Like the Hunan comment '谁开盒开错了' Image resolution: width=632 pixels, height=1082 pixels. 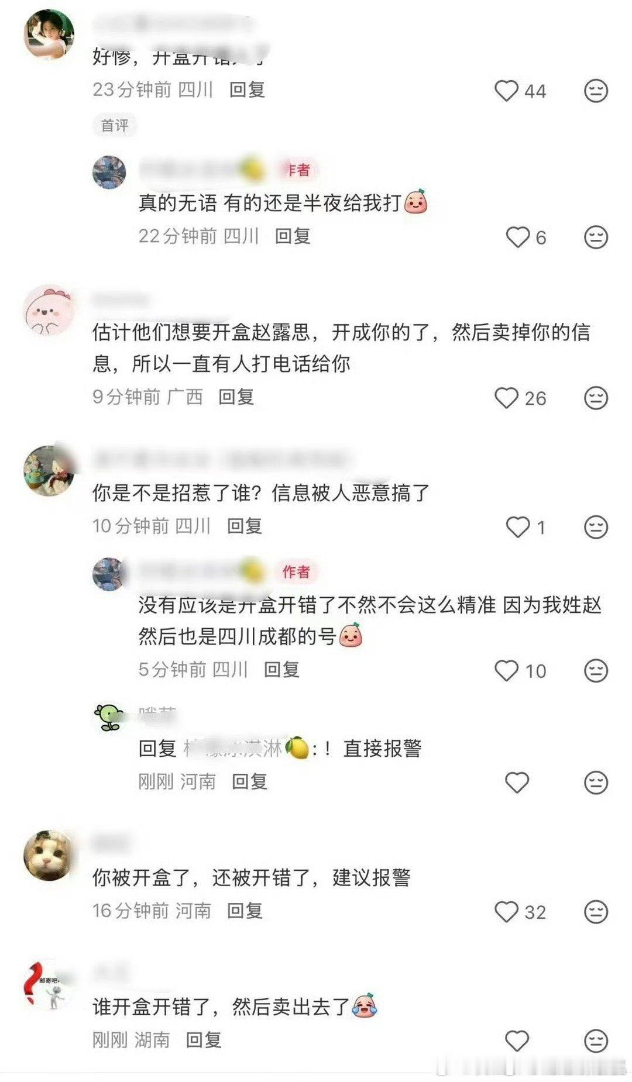pyautogui.click(x=517, y=1040)
